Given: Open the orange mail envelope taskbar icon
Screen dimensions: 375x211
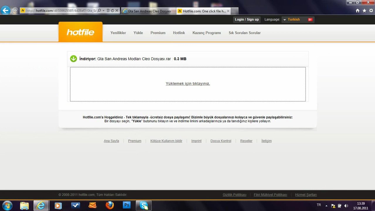Looking at the screenshot, I should coord(93,205).
